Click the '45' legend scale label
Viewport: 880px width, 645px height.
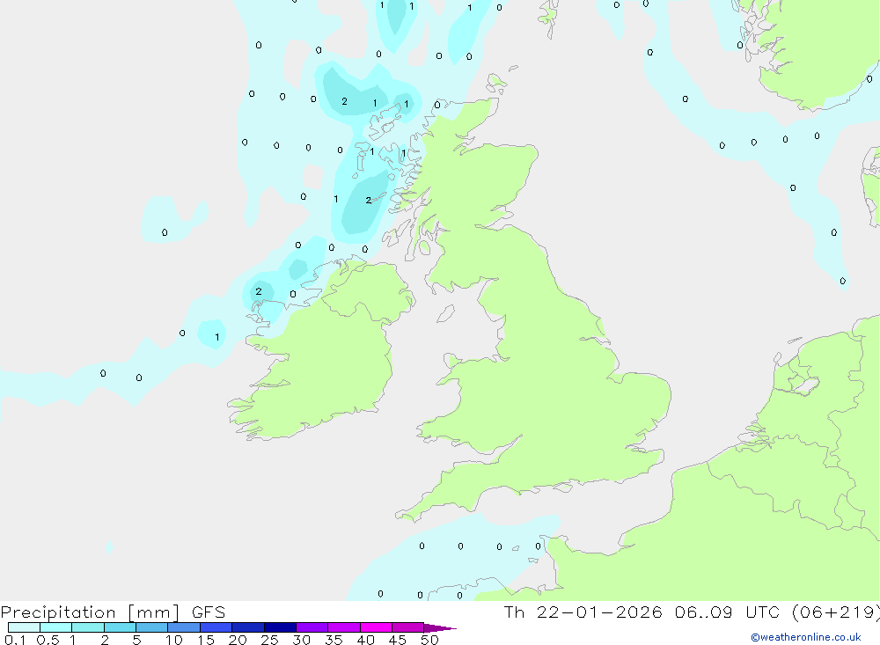point(398,640)
